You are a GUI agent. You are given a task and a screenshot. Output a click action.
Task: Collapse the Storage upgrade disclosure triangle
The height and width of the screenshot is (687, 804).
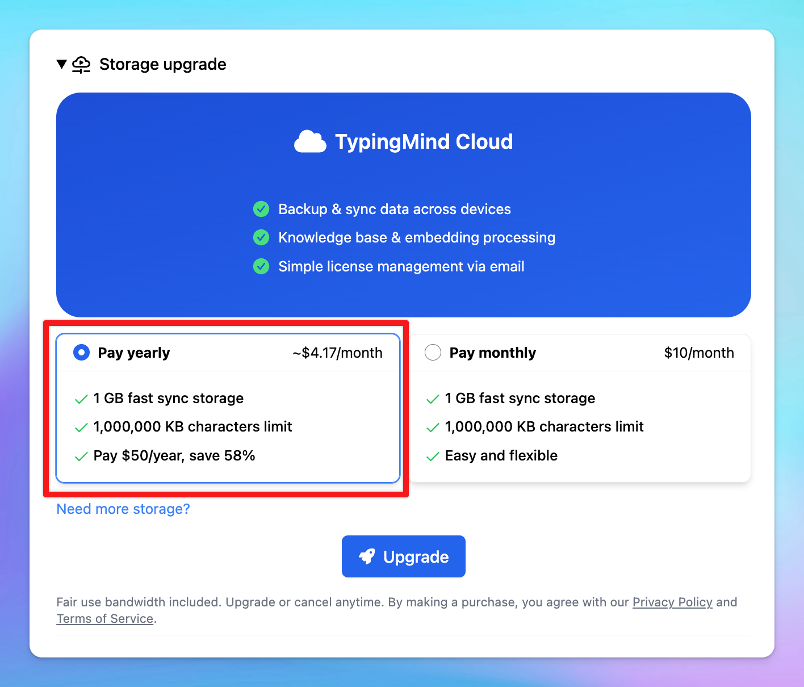pyautogui.click(x=62, y=64)
